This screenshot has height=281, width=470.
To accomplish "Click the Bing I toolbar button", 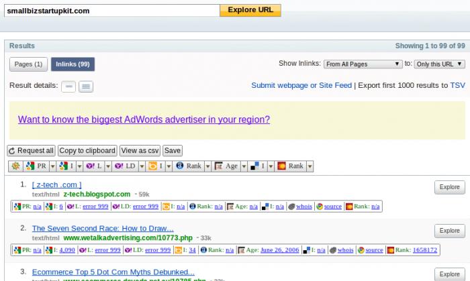I will (x=156, y=166).
